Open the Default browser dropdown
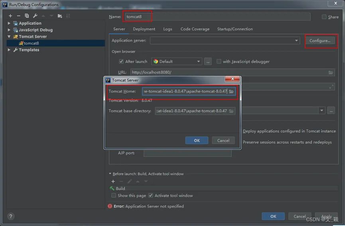Viewport: 345px width, 226px height. 176,61
